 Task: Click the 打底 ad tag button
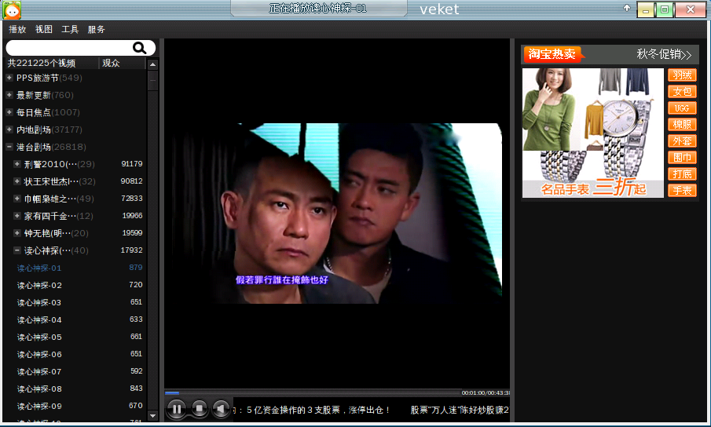pyautogui.click(x=682, y=174)
